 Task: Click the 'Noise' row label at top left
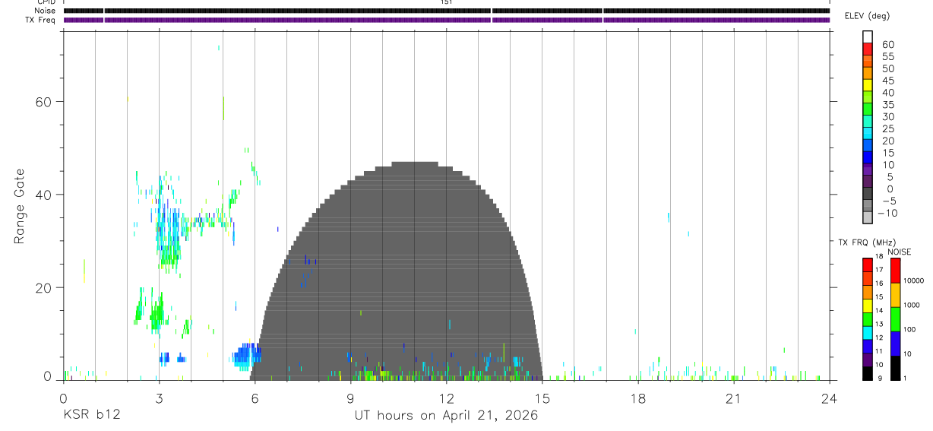click(46, 11)
